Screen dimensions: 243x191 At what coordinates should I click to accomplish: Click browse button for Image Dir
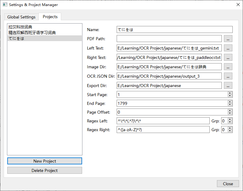click(228, 67)
